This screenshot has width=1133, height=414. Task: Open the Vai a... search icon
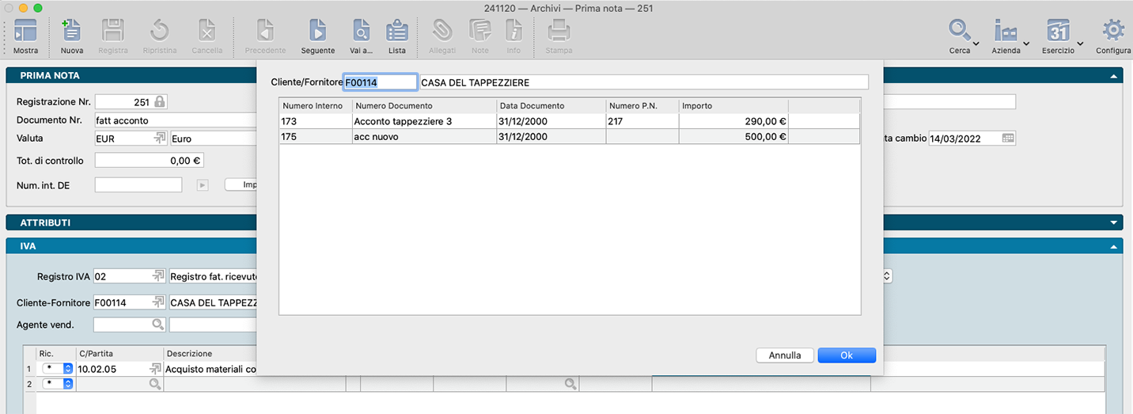[361, 32]
